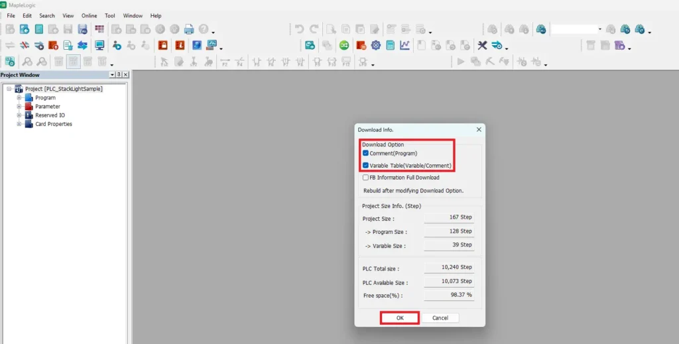The image size is (679, 344).
Task: Expand the Reserved IO tree node
Action: [x=19, y=115]
